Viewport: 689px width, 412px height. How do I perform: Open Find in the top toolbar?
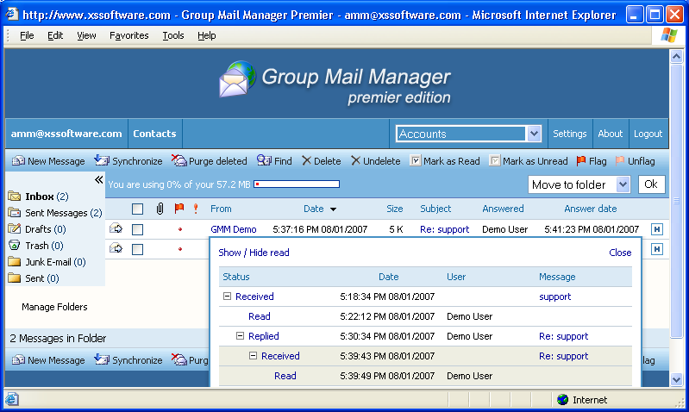[264, 161]
